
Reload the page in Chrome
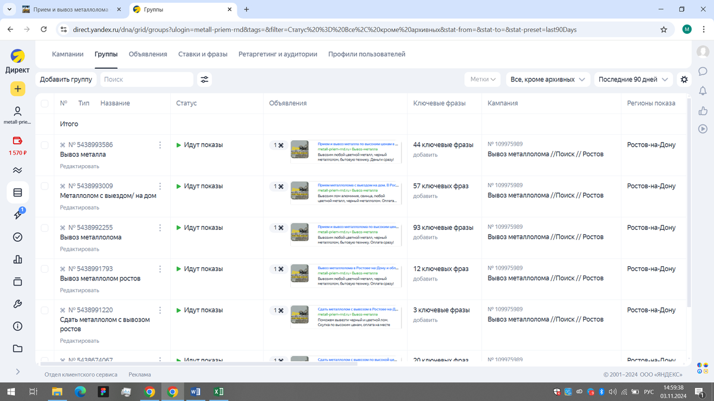[x=43, y=29]
